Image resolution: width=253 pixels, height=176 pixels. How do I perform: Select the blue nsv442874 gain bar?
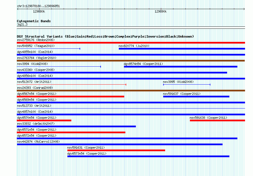tap(120, 144)
